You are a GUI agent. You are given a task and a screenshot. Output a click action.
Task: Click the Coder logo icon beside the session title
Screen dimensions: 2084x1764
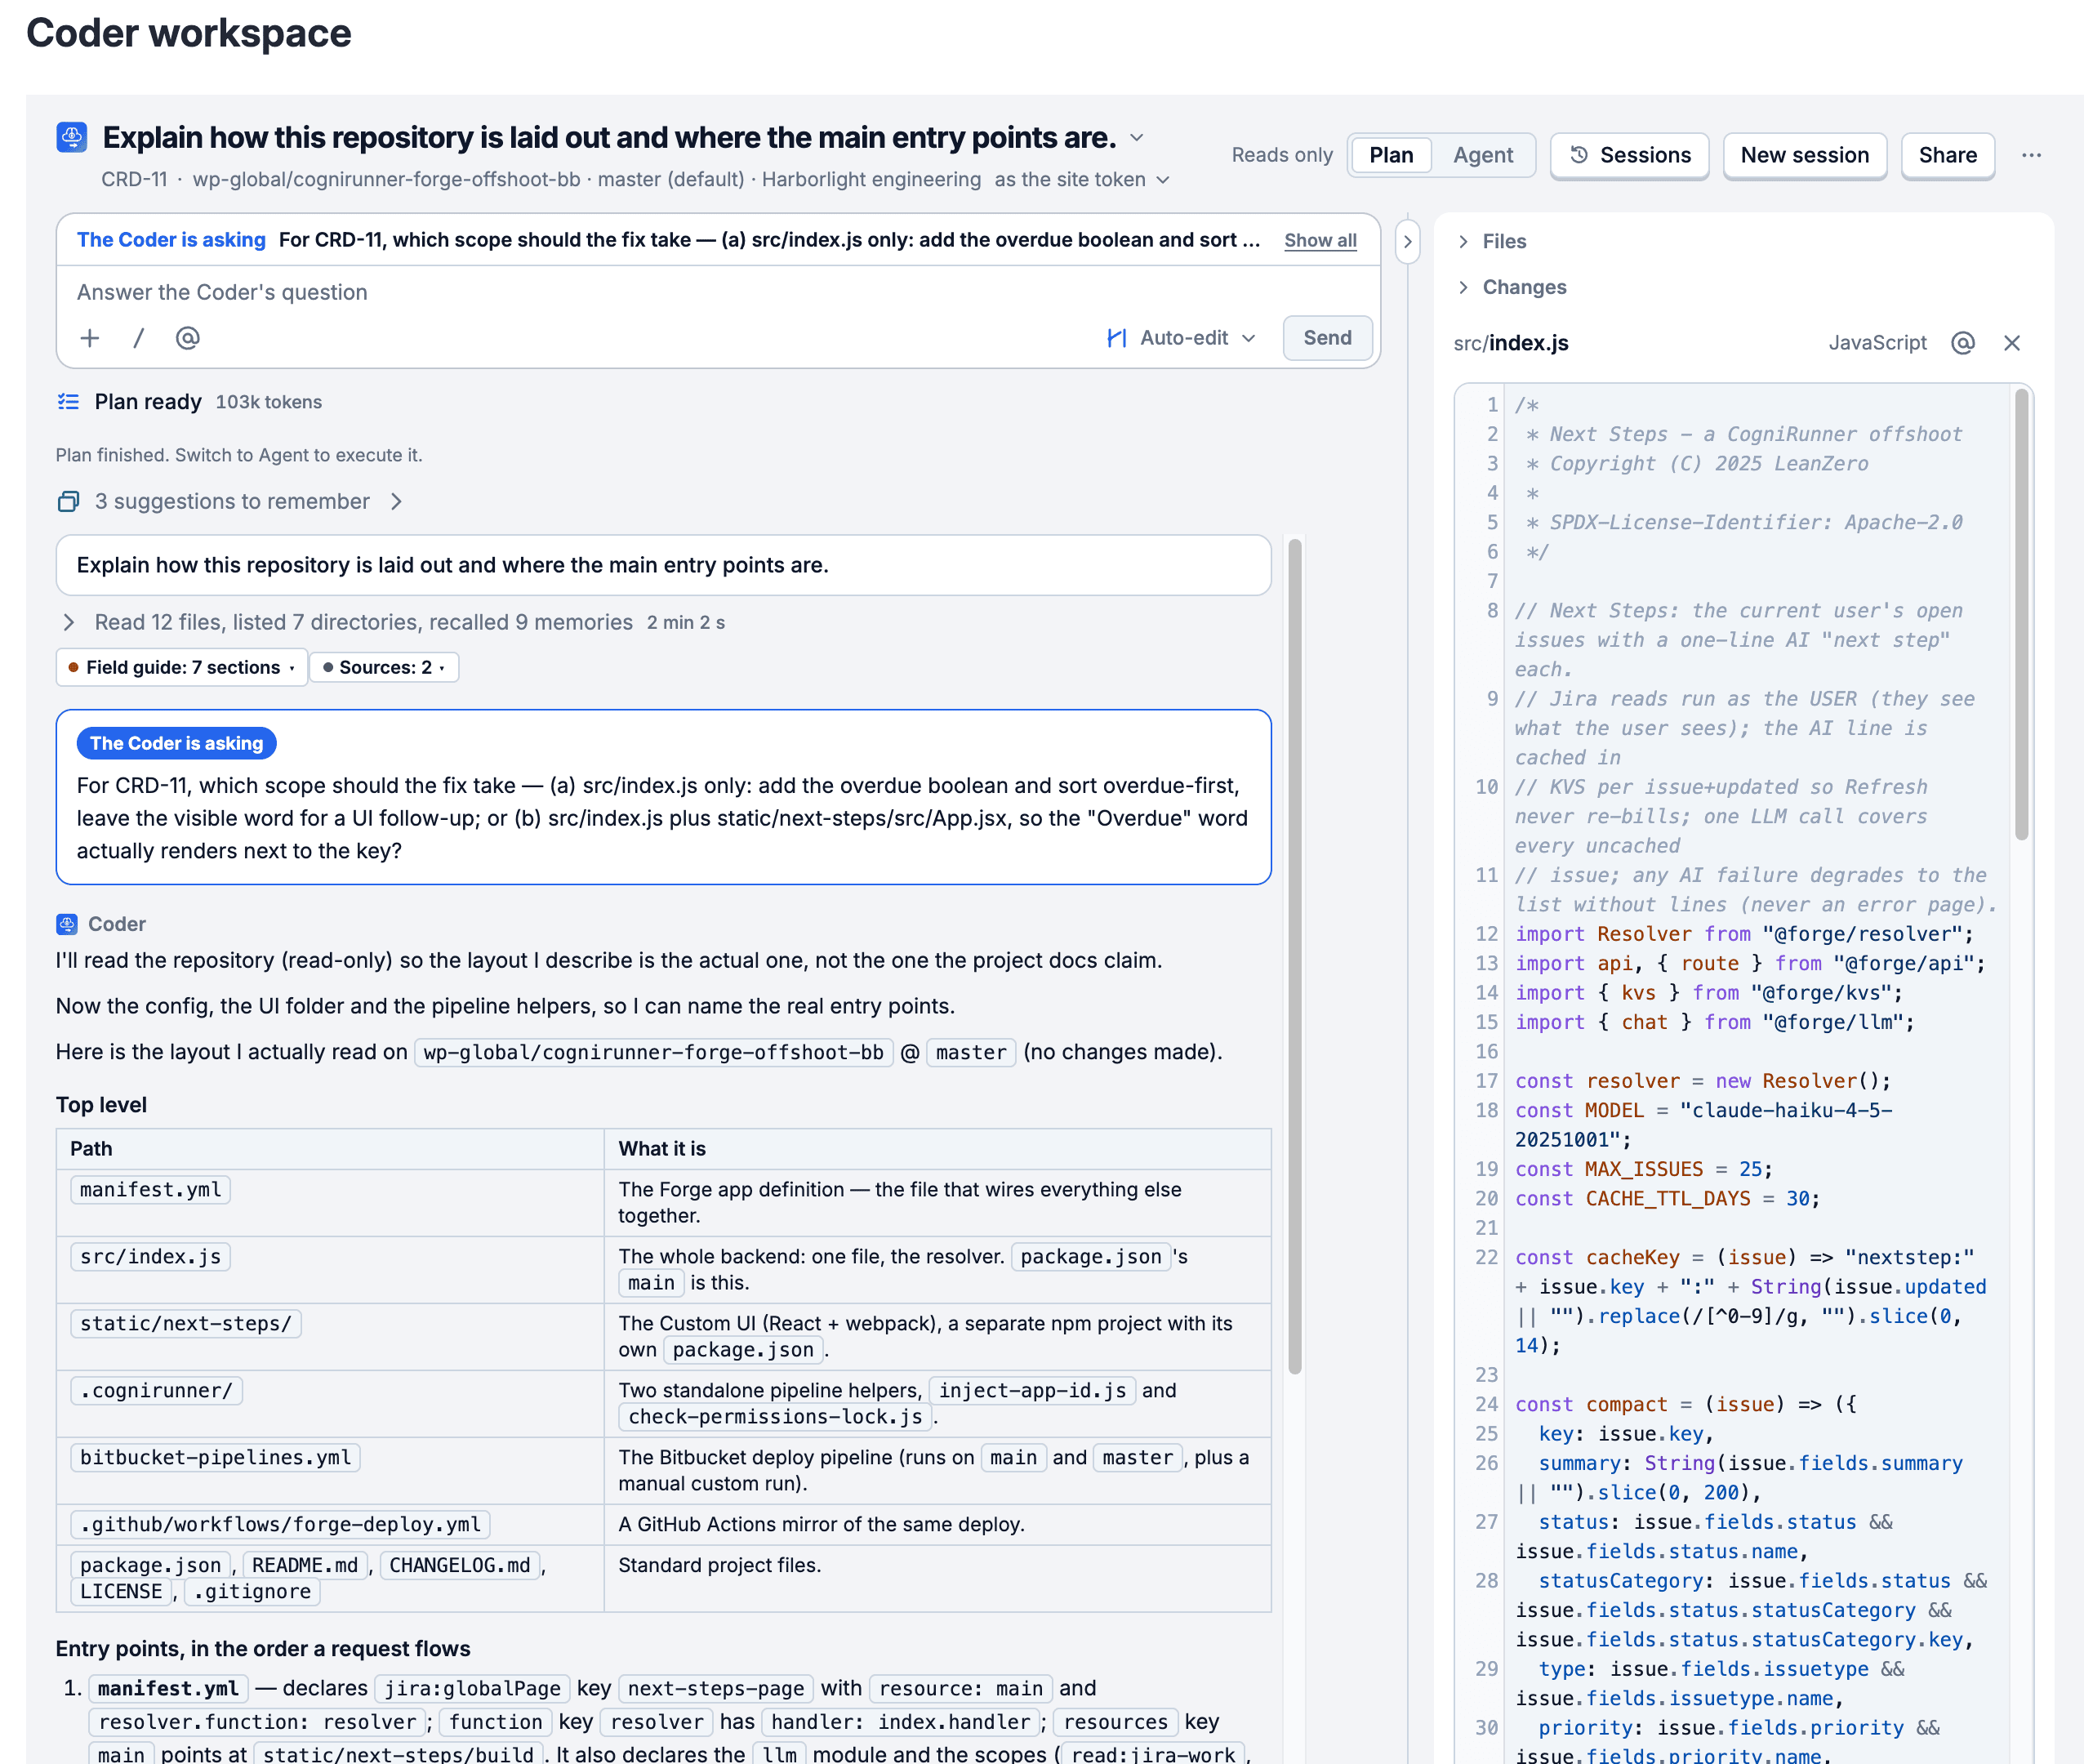pos(72,137)
